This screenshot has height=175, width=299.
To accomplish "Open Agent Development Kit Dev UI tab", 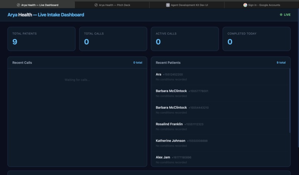I will (x=187, y=5).
